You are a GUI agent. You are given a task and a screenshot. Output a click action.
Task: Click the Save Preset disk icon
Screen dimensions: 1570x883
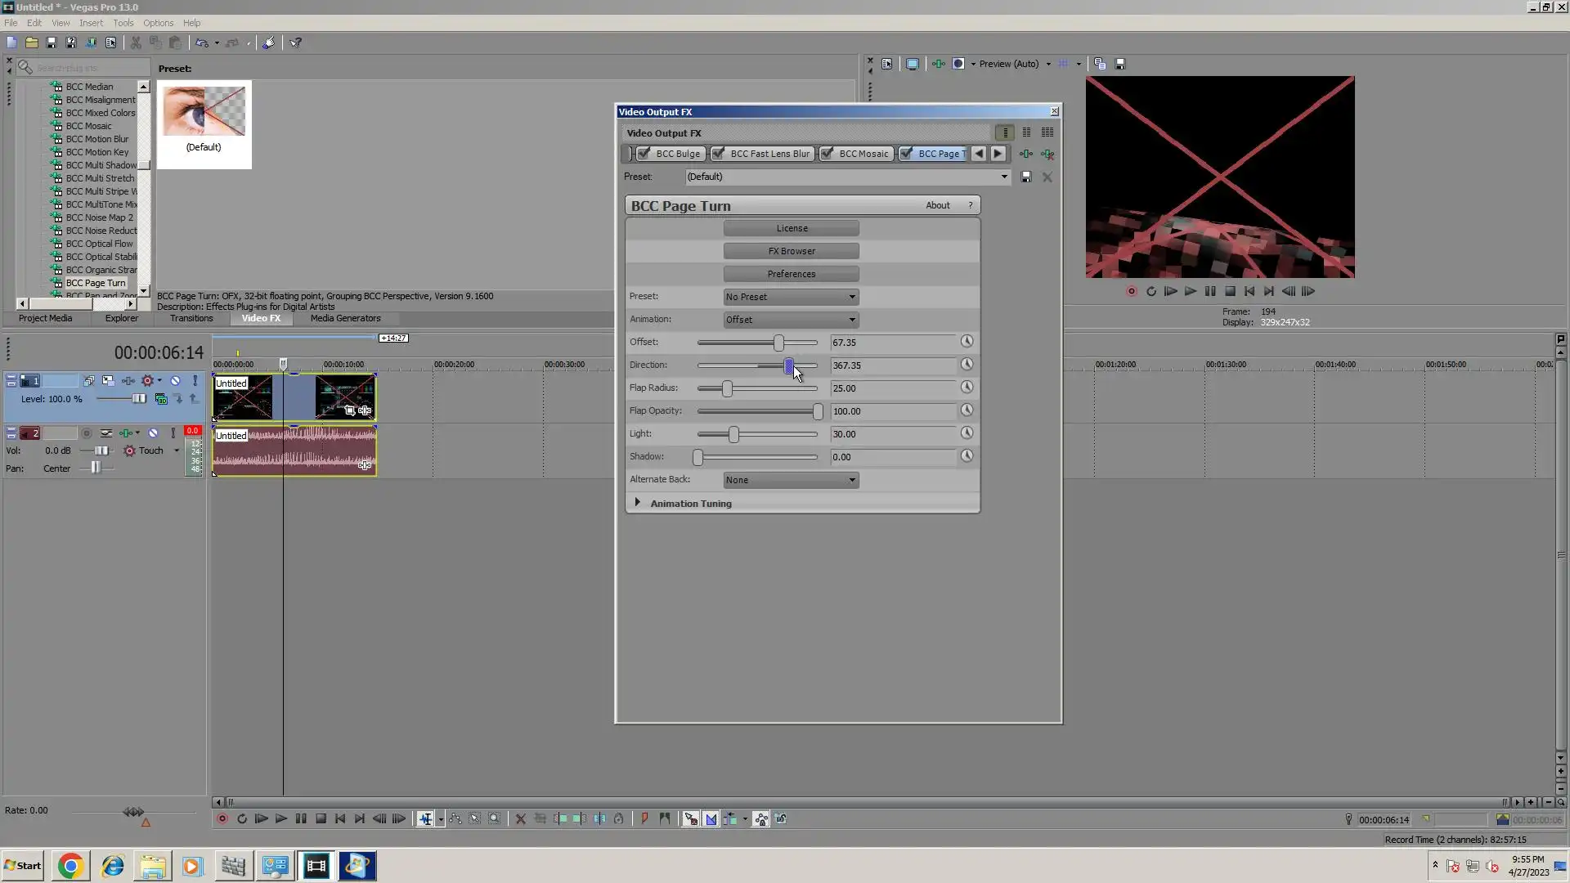point(1026,177)
